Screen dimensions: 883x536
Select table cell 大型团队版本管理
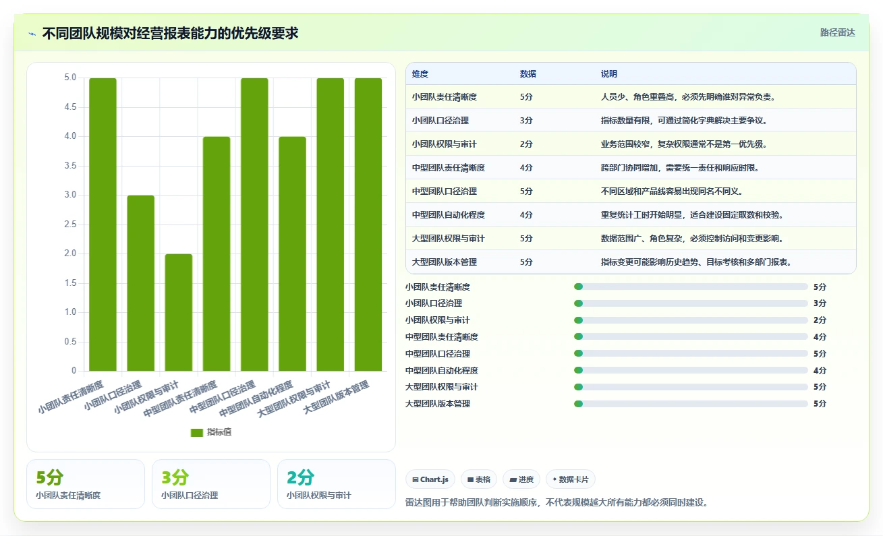pyautogui.click(x=445, y=262)
